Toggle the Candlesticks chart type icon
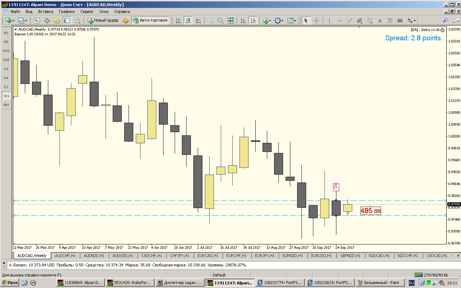Image resolution: width=461 pixels, height=288 pixels. (188, 21)
